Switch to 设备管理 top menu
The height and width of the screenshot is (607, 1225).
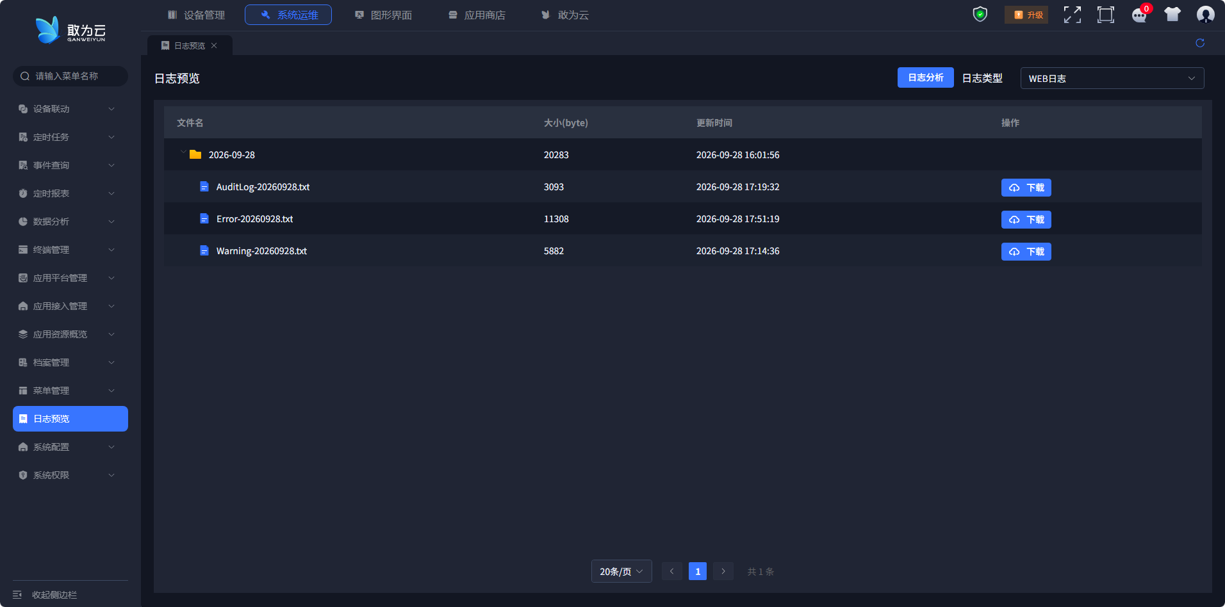(196, 15)
